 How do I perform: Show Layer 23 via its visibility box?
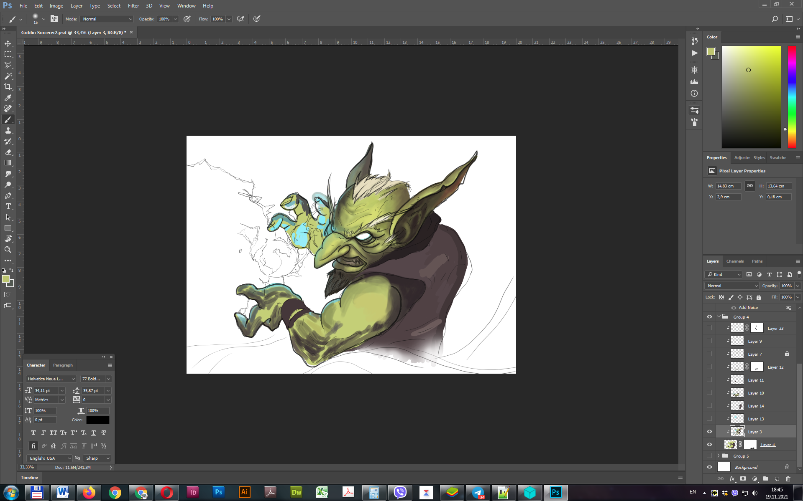pos(709,328)
